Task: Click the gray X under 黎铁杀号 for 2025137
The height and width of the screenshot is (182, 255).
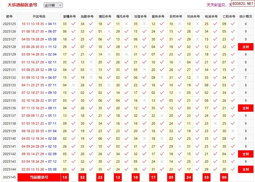Action: (x=162, y=116)
